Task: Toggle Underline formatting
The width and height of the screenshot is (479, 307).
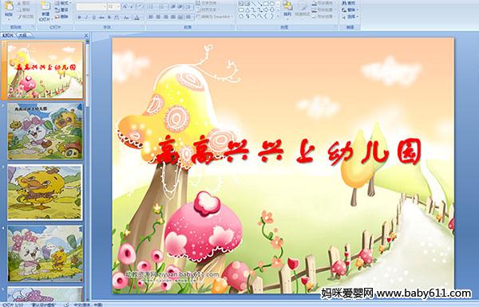Action: pyautogui.click(x=94, y=18)
